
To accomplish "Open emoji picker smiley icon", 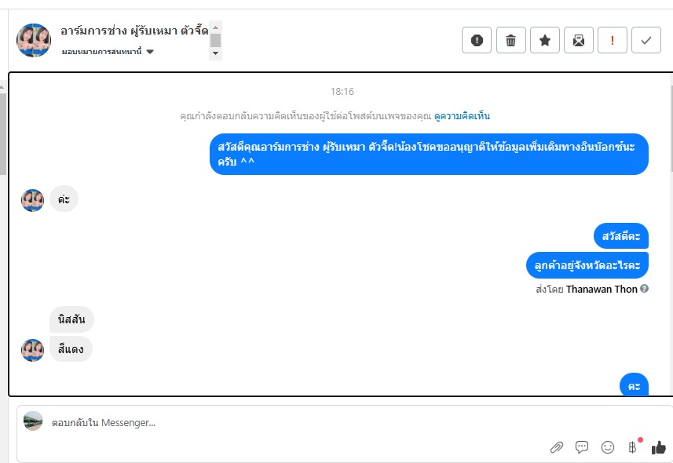I will (x=607, y=447).
